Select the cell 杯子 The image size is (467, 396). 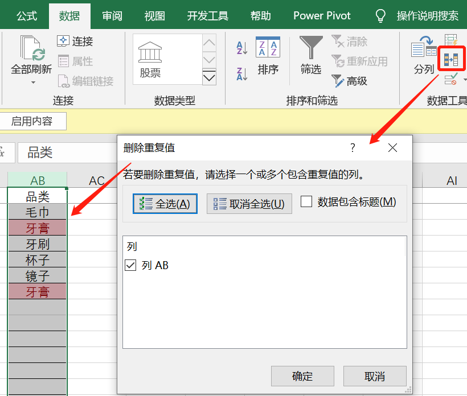[37, 260]
